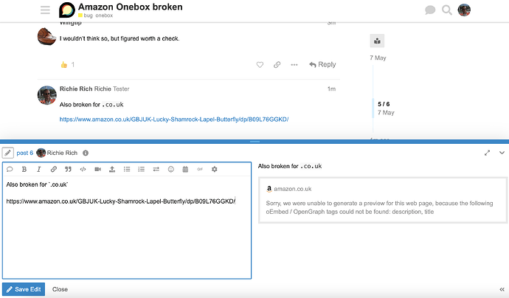The width and height of the screenshot is (509, 298).
Task: Click the bug category tag
Action: point(86,15)
